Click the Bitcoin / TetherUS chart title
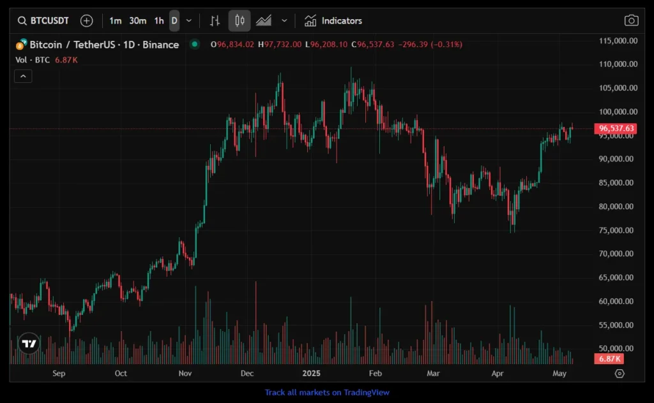The width and height of the screenshot is (654, 403). (x=104, y=45)
